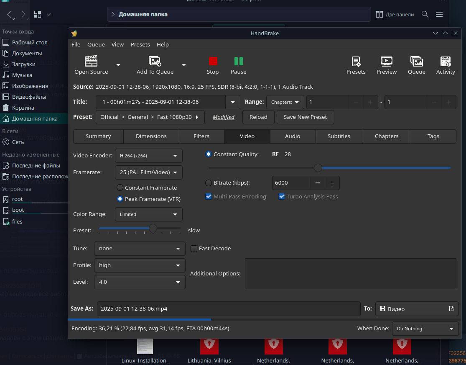Open the Presets menu

(x=140, y=44)
